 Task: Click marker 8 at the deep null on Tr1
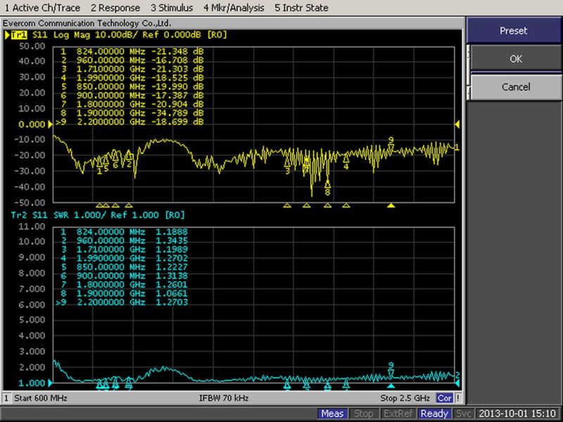(327, 188)
